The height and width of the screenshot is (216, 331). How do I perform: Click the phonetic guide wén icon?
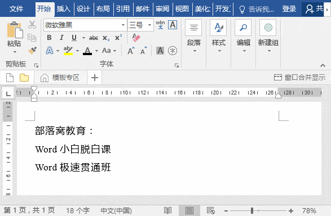160,25
